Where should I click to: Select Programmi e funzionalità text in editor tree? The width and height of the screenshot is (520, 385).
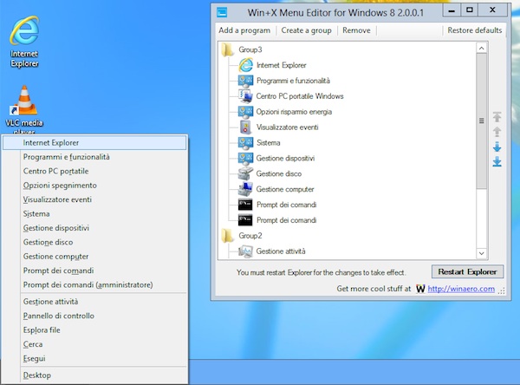click(293, 81)
